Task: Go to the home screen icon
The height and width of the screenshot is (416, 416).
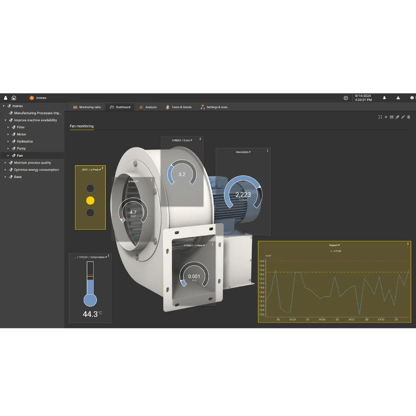Action: point(14,98)
